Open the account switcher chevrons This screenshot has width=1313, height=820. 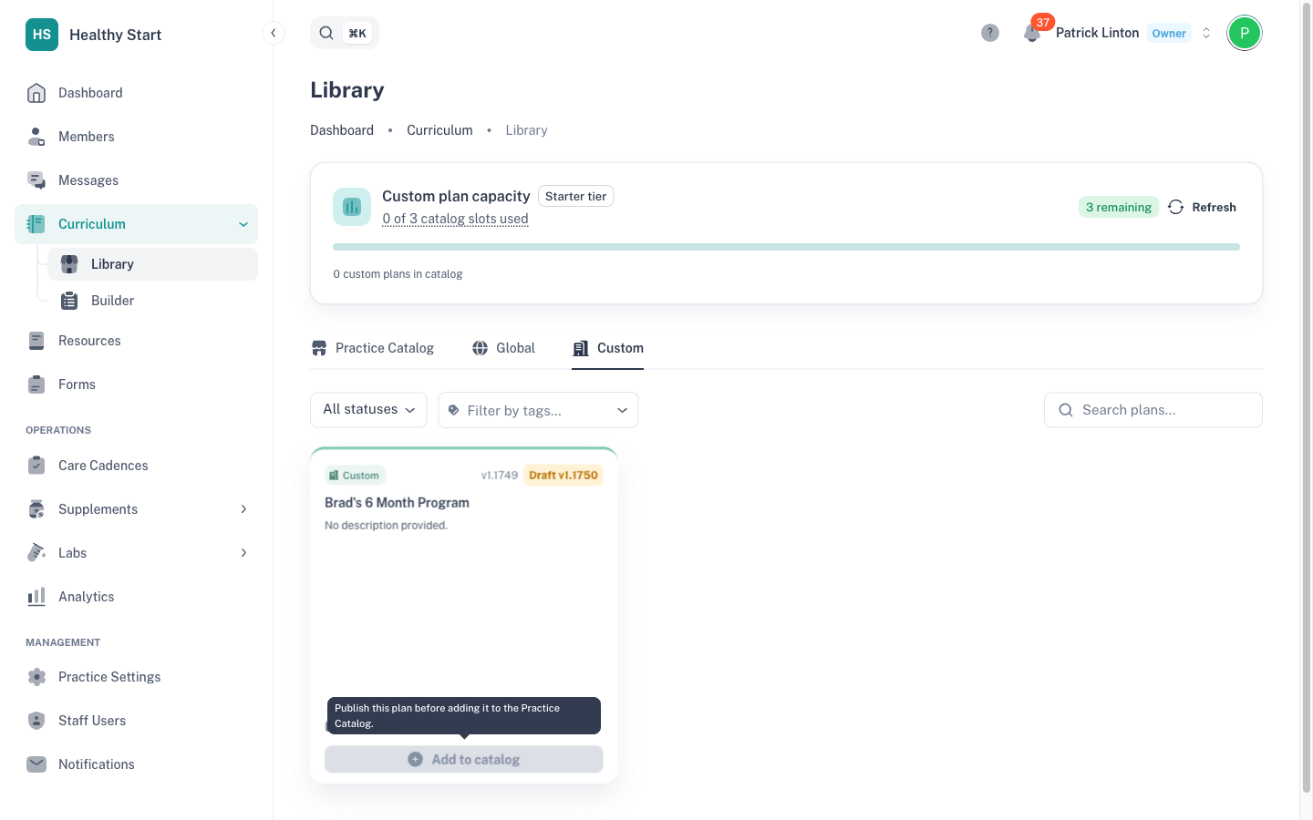click(x=1206, y=33)
